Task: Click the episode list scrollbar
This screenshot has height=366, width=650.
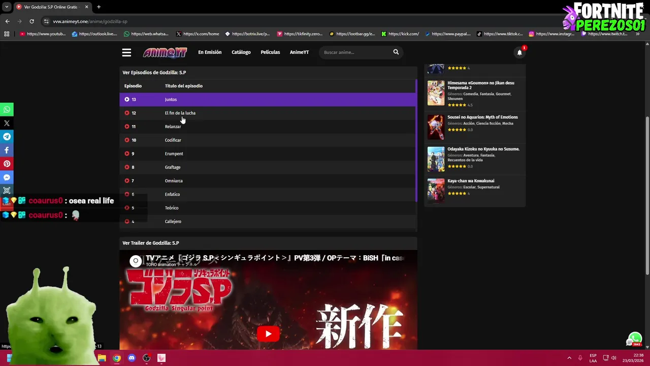Action: 416,141
